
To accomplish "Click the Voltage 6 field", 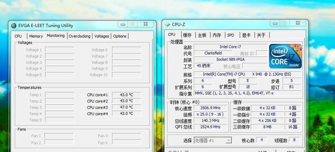I will click(x=127, y=50).
